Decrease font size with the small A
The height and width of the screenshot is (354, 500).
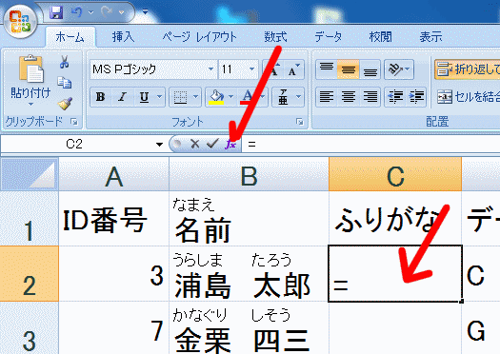[294, 69]
